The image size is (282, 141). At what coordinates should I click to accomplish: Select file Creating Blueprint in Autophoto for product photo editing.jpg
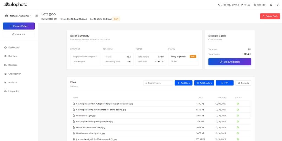tap(104, 104)
